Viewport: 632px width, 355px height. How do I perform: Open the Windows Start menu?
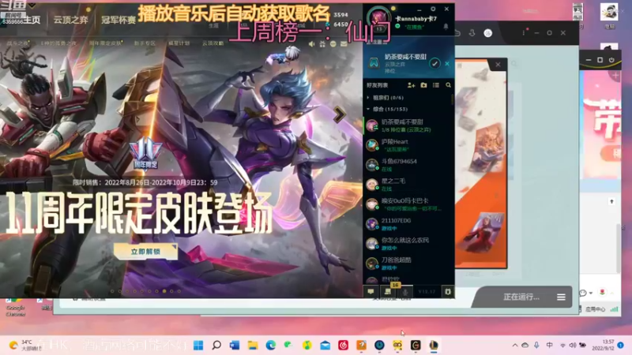[198, 346]
